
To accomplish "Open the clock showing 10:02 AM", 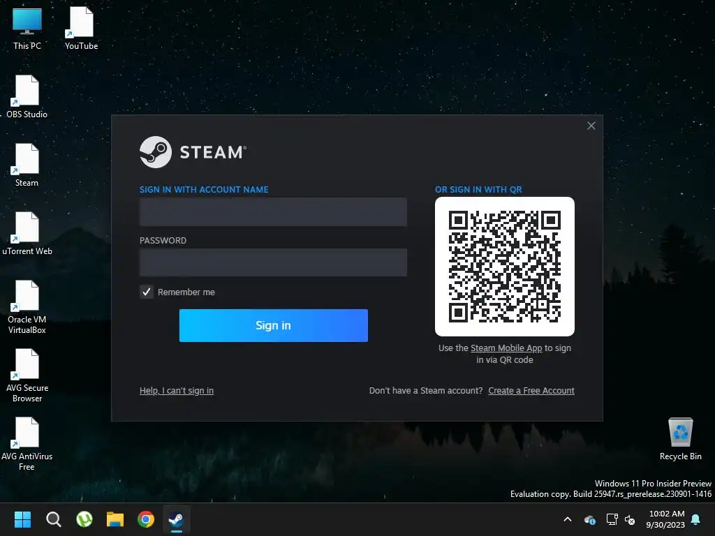I will coord(665,519).
